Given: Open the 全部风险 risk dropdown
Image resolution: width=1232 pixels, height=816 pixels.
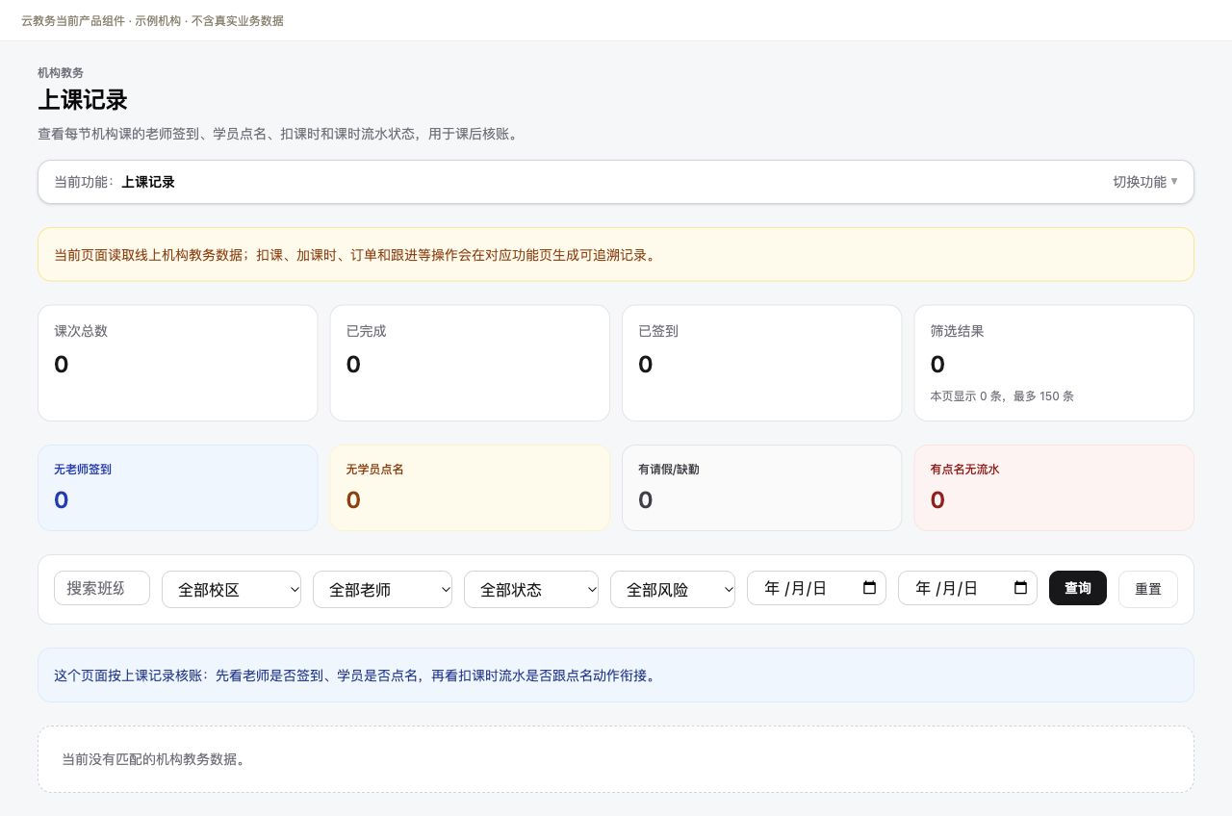Looking at the screenshot, I should click(673, 589).
